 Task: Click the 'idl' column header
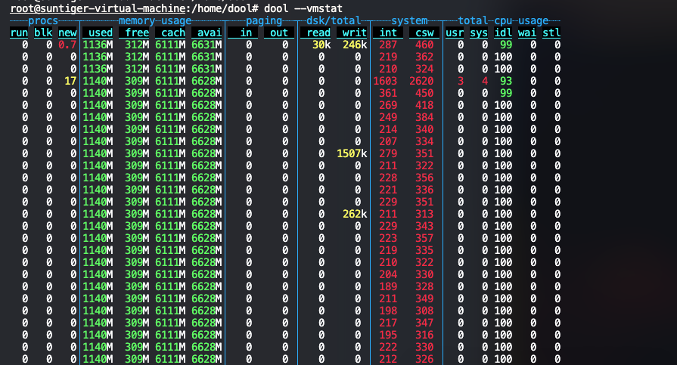click(503, 32)
